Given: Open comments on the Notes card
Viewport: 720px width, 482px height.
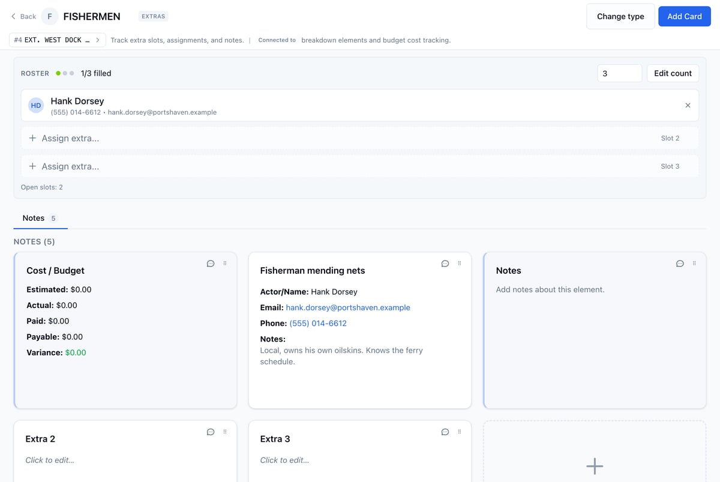Looking at the screenshot, I should point(680,264).
